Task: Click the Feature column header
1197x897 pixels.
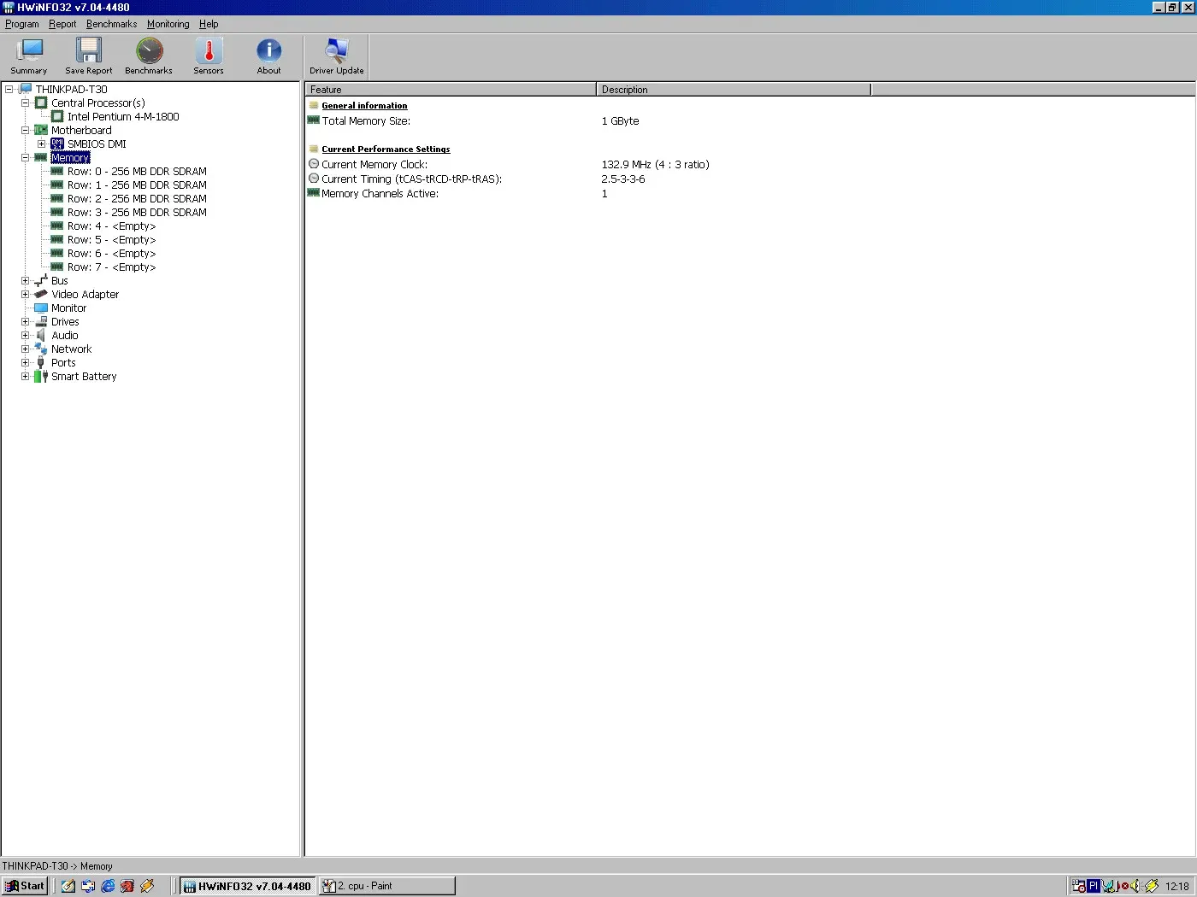Action: [x=451, y=90]
